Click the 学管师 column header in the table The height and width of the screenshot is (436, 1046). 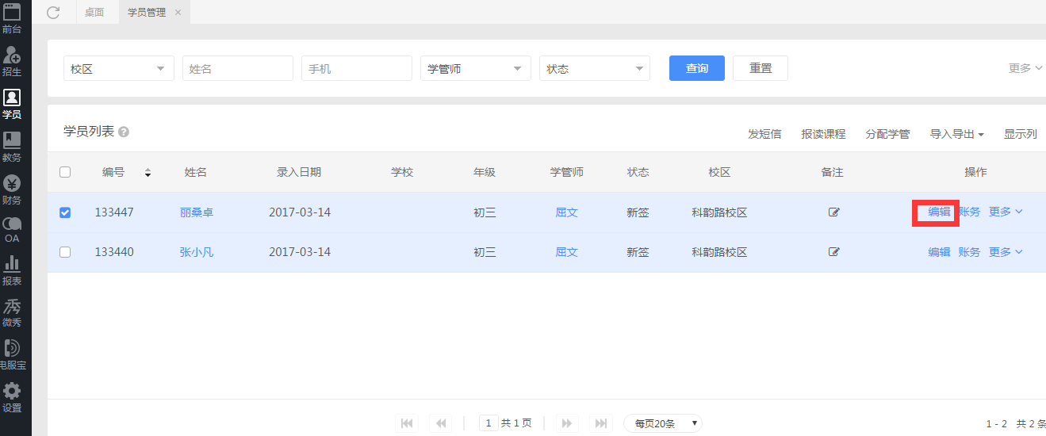coord(567,172)
